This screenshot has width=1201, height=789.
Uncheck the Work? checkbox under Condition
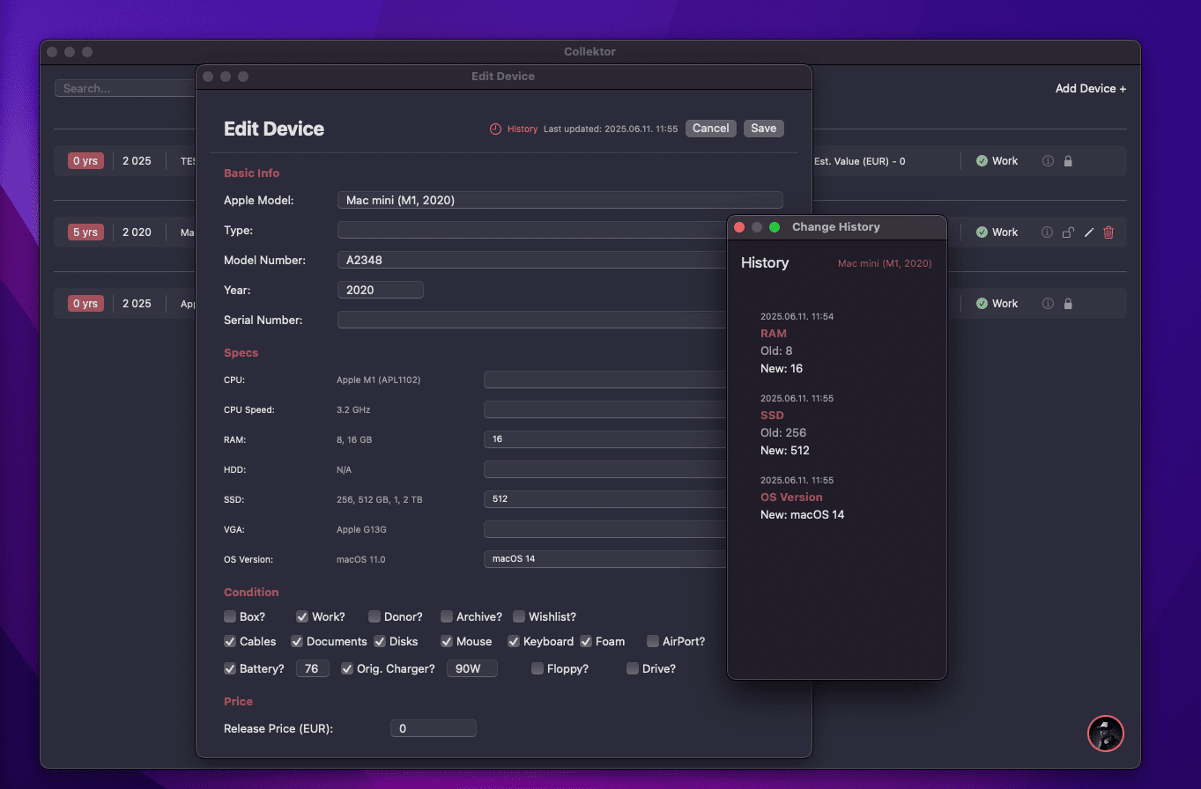[x=302, y=616]
